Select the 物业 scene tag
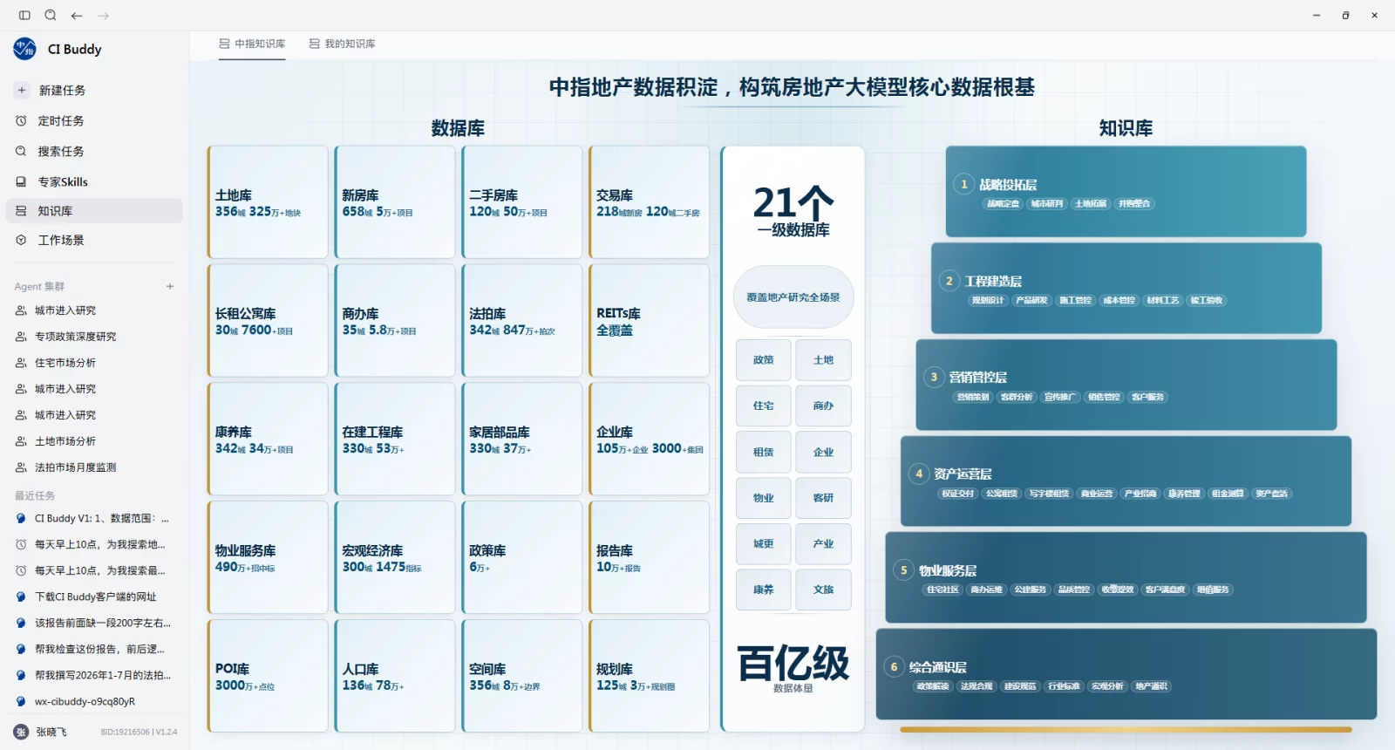Viewport: 1395px width, 750px height. coord(764,498)
